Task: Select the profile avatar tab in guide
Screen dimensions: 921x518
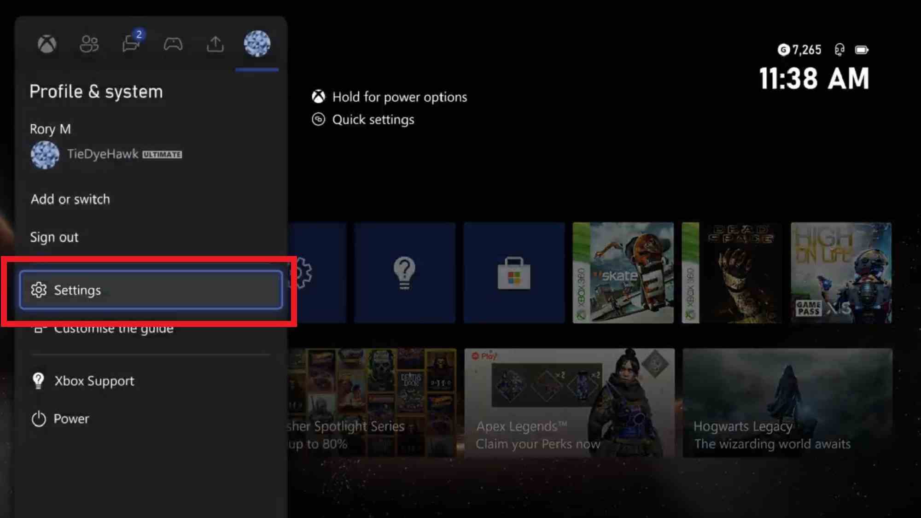Action: tap(257, 44)
